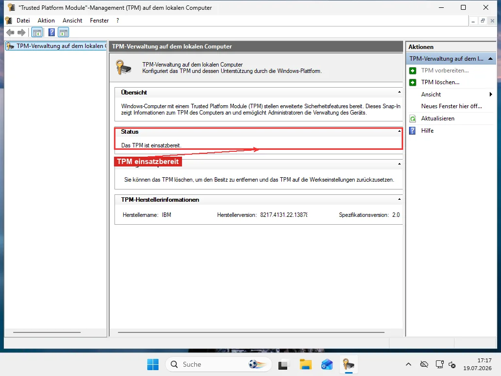Click the inner MDI minimize button

473,21
